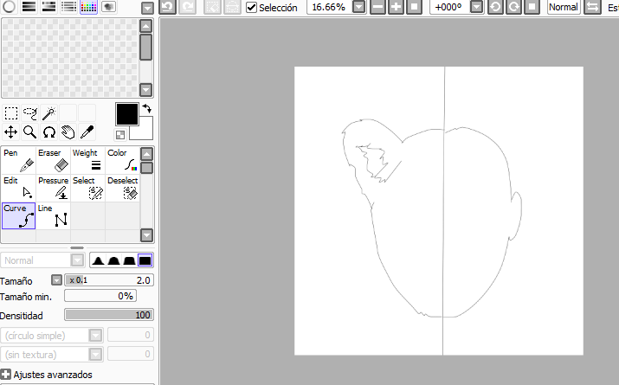Viewport: 619px width, 385px height.
Task: Flip the canvas view horizontally
Action: point(592,7)
